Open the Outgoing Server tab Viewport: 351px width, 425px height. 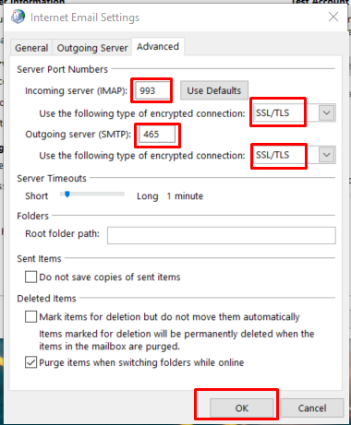point(92,48)
